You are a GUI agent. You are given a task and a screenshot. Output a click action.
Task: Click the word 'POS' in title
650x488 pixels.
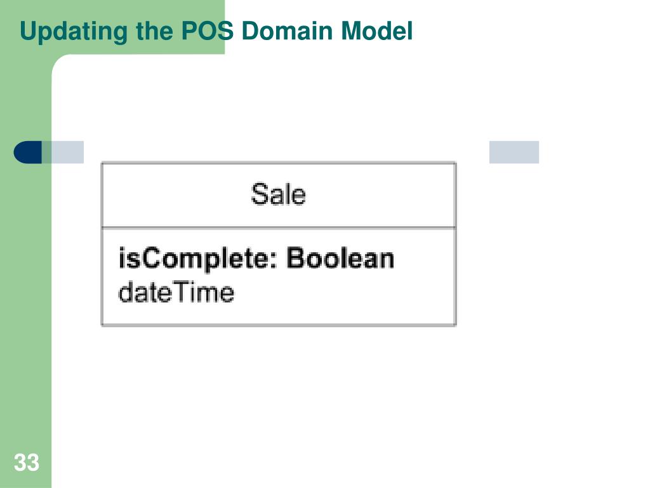(x=208, y=31)
